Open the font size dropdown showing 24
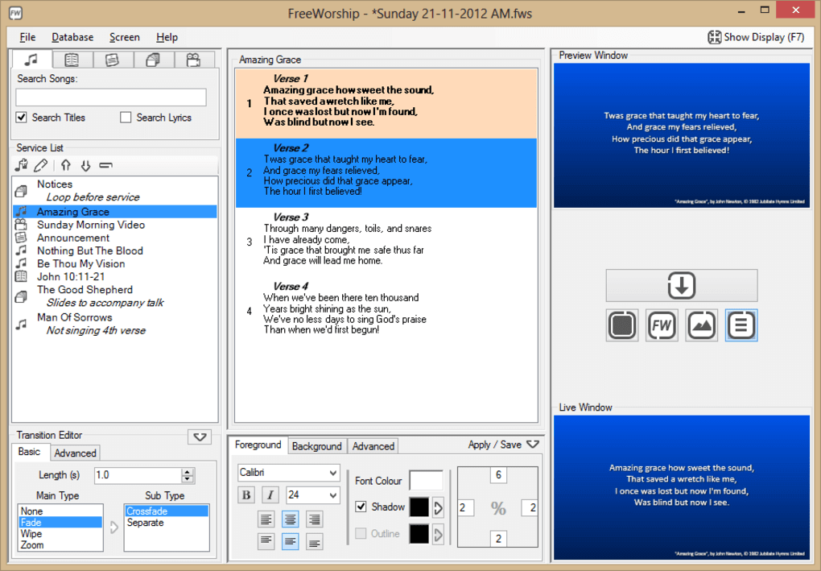The height and width of the screenshot is (571, 821). pyautogui.click(x=311, y=494)
